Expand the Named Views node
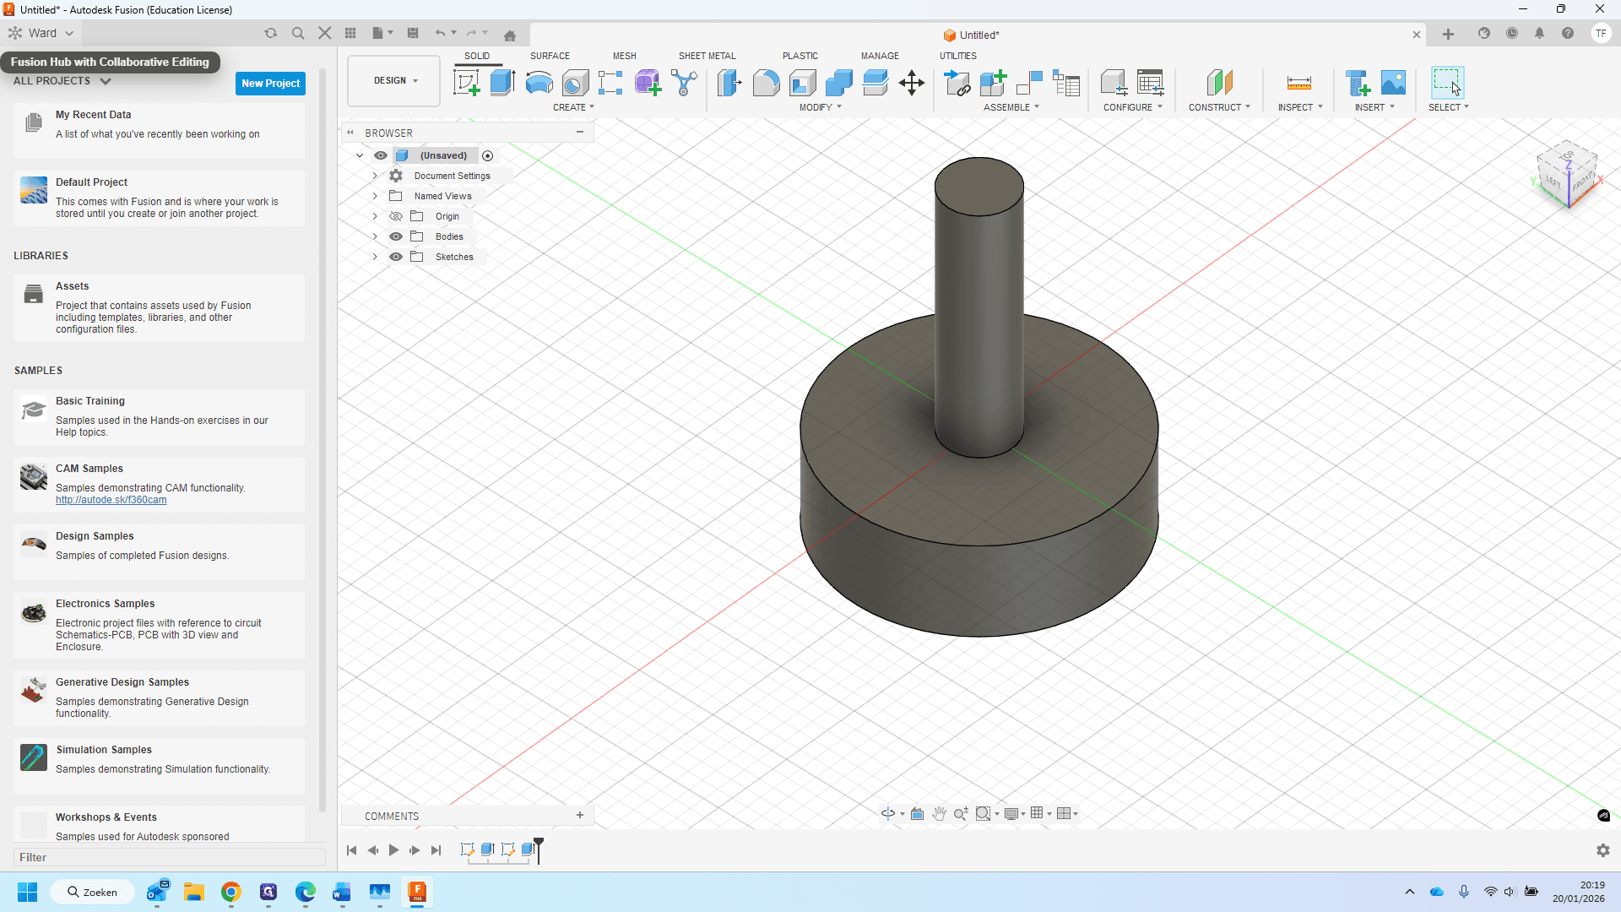 pos(375,196)
